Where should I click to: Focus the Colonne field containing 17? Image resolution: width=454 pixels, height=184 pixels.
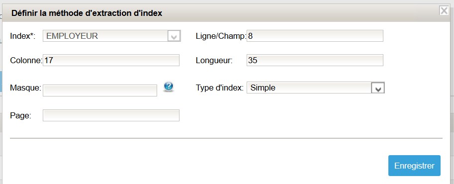(111, 60)
